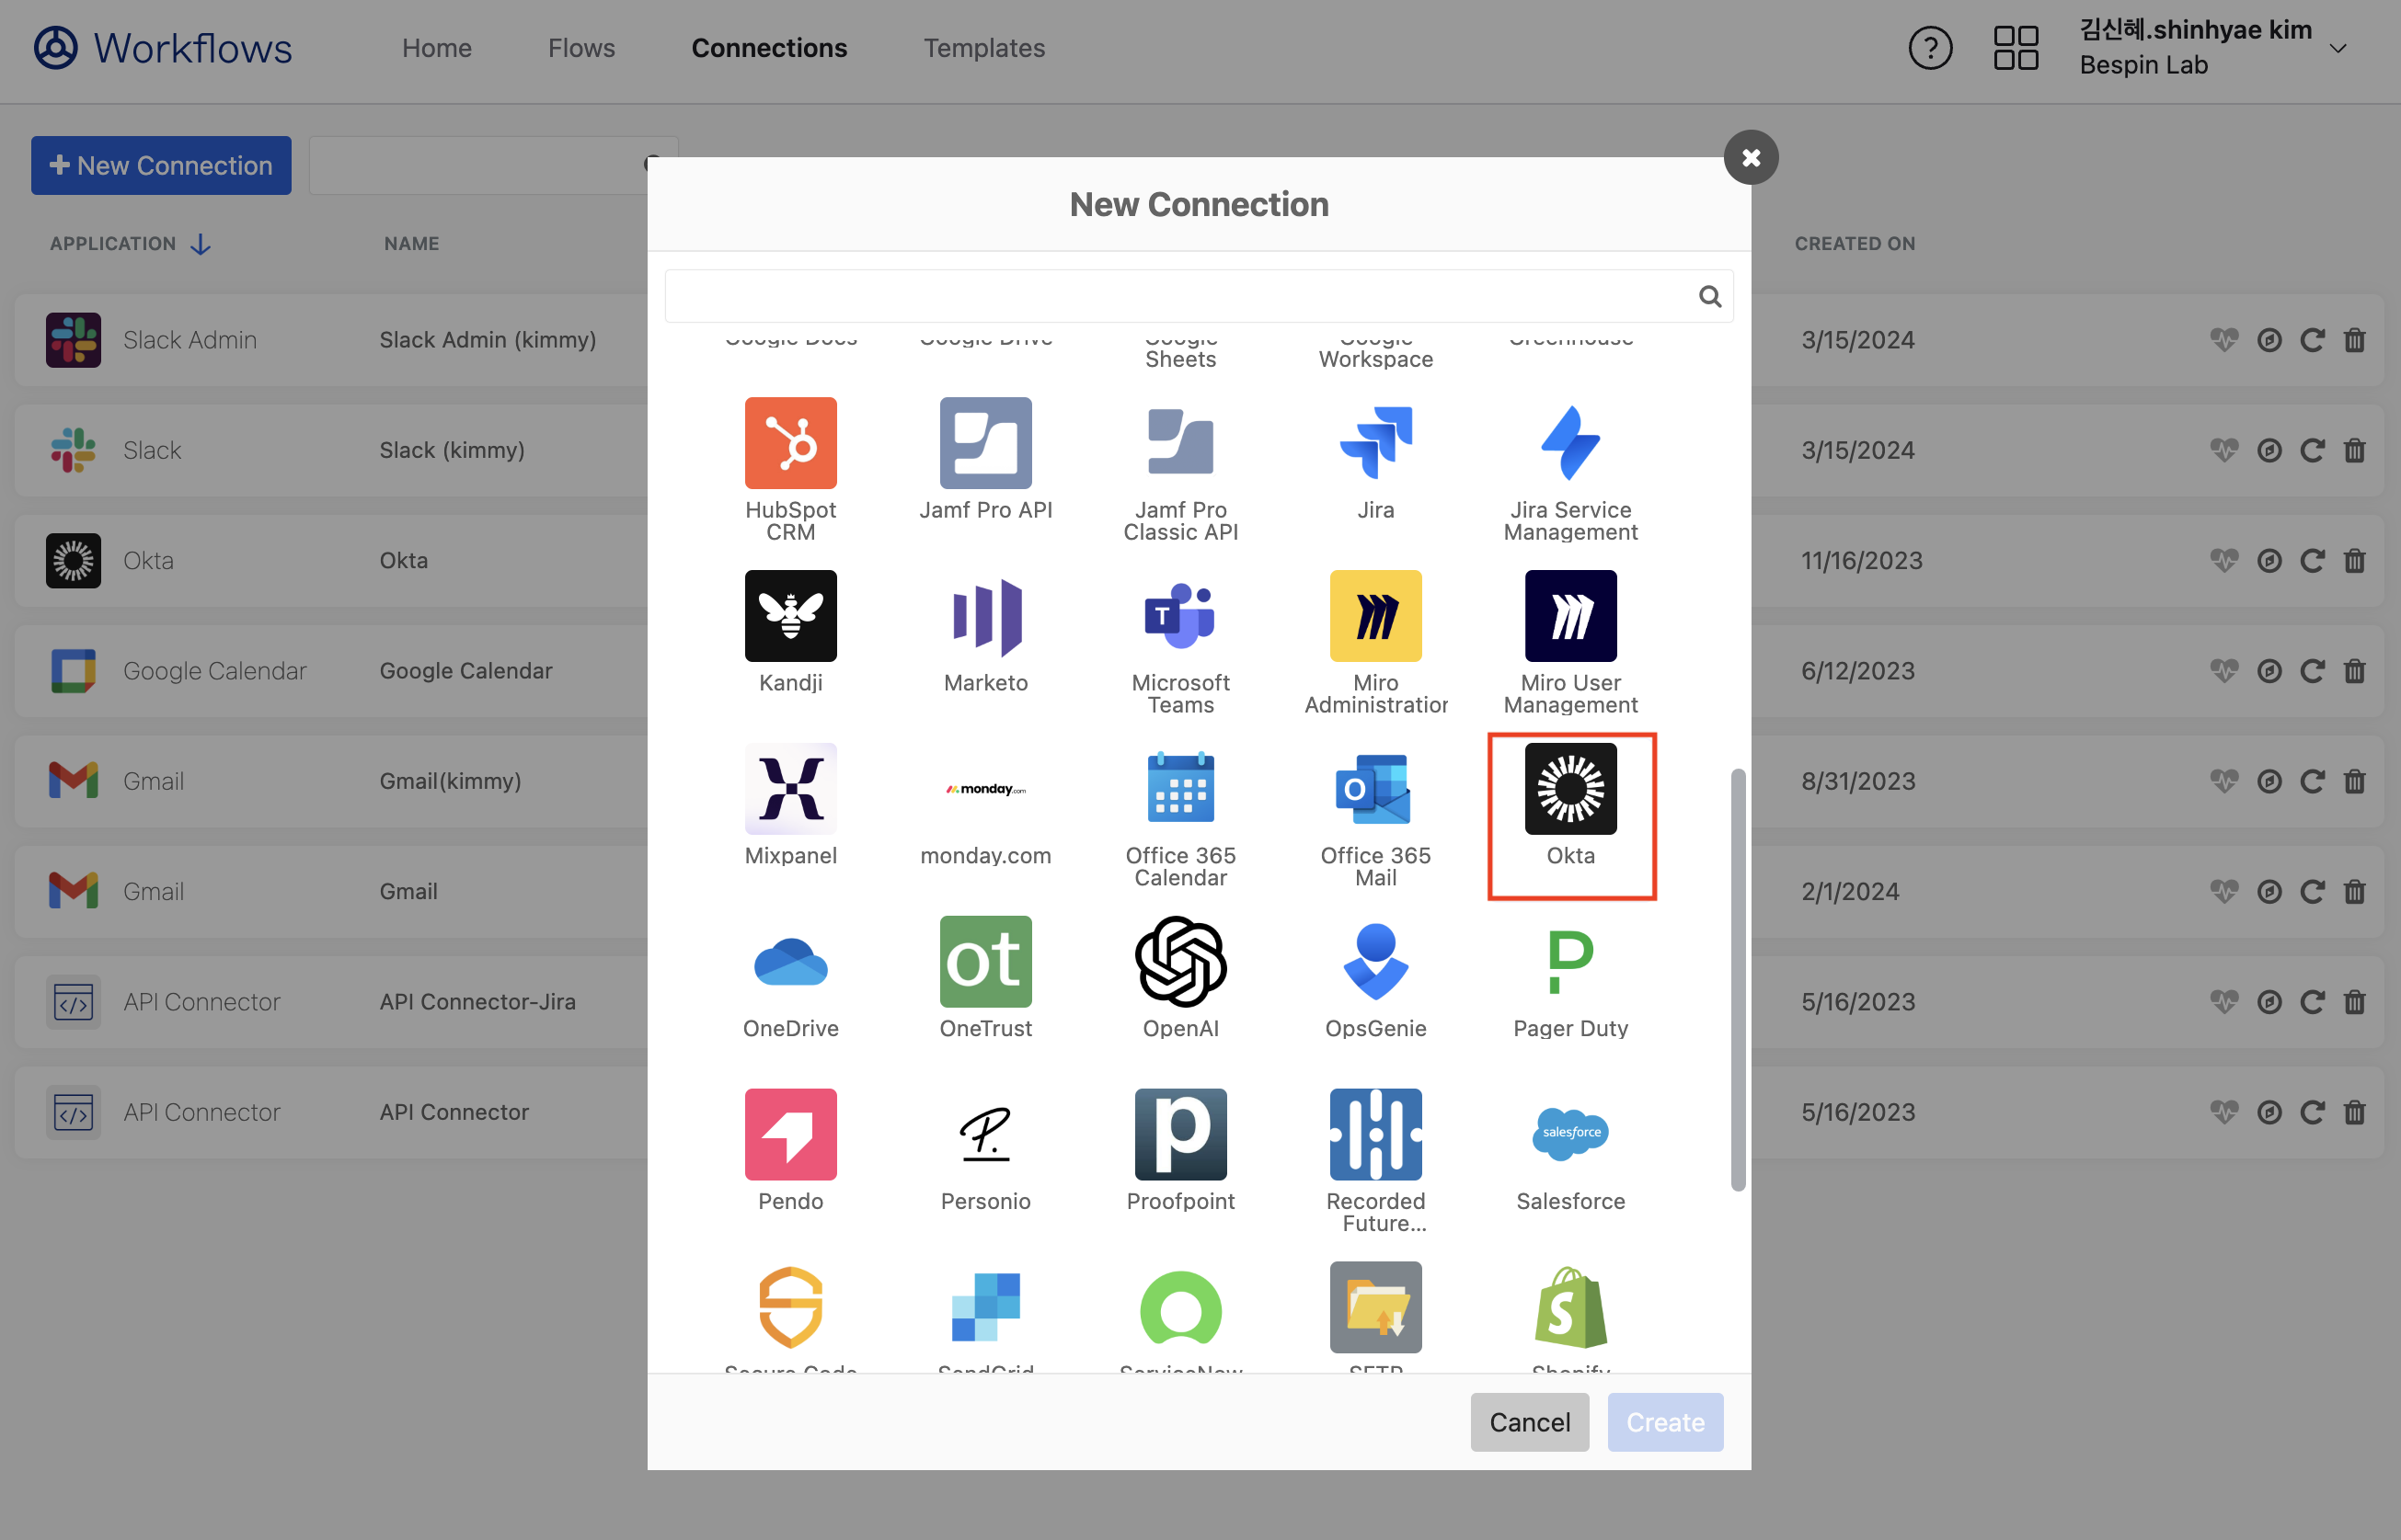This screenshot has height=1540, width=2401.
Task: Delete the Slack Admin connection via trash icon
Action: coord(2354,340)
